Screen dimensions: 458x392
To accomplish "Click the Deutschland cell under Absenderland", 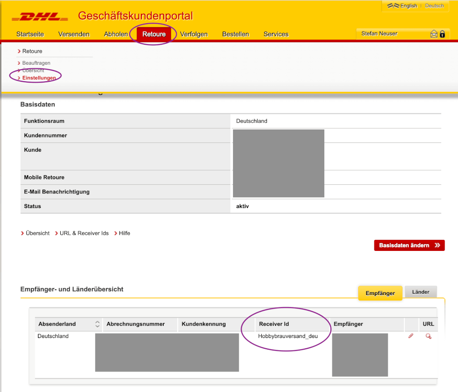I will coord(53,336).
